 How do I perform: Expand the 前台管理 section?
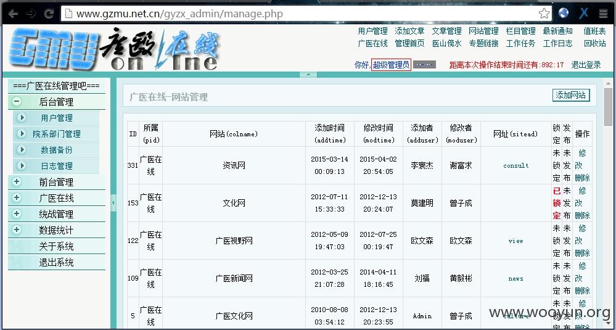(17, 182)
